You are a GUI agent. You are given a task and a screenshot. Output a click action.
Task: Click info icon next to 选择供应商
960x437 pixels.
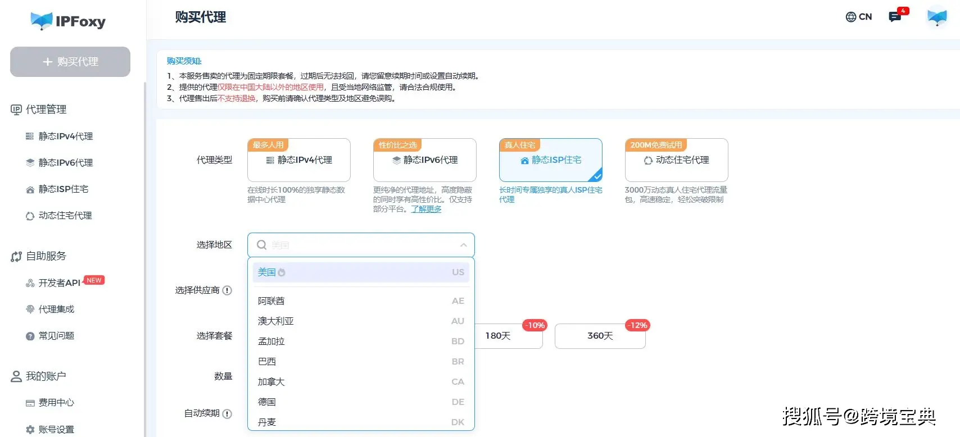coord(227,290)
